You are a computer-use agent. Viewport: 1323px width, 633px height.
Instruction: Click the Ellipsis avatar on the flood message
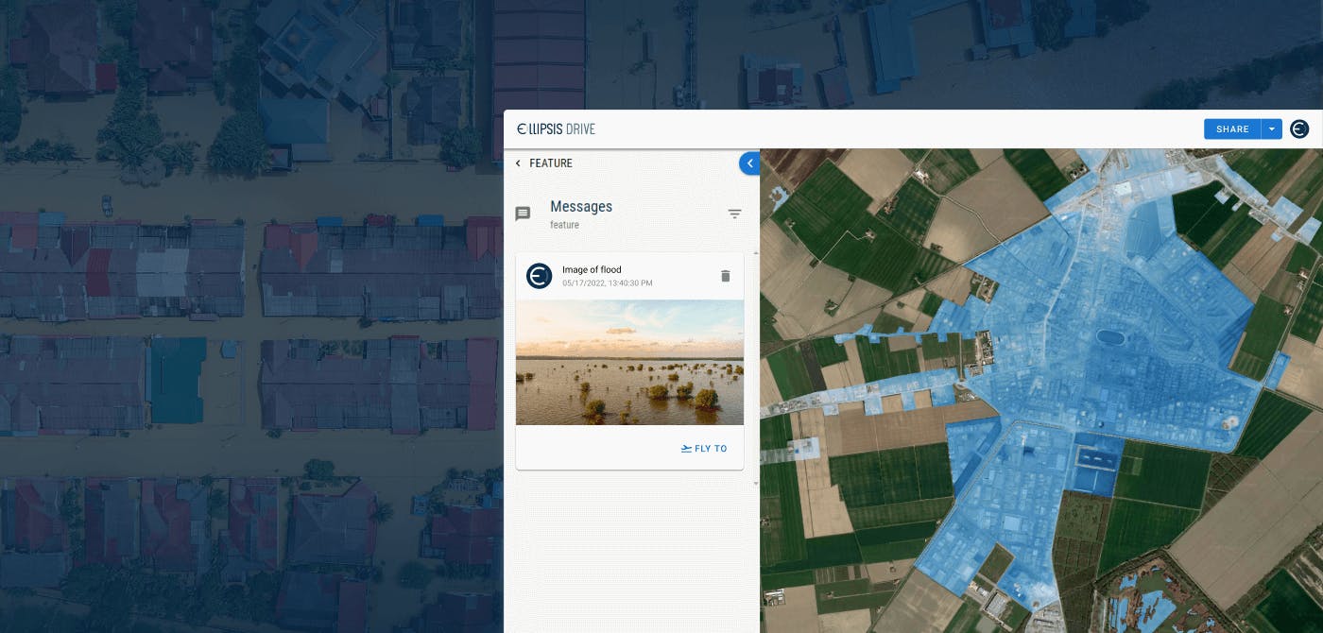pyautogui.click(x=540, y=276)
